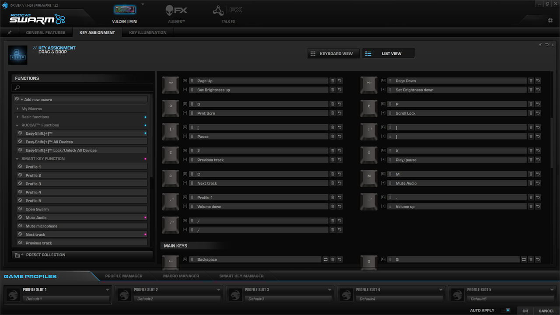Reset the Next track assignment on C key
560x315 pixels.
[339, 183]
